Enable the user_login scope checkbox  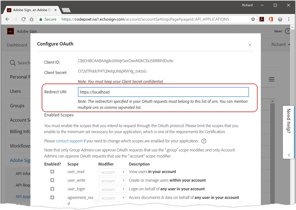pyautogui.click(x=52, y=189)
